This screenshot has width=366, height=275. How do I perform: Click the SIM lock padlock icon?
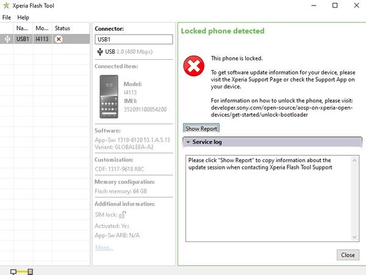tap(123, 215)
